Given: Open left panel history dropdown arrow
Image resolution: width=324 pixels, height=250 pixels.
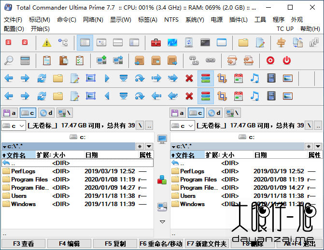Looking at the screenshot, I should tap(149, 147).
